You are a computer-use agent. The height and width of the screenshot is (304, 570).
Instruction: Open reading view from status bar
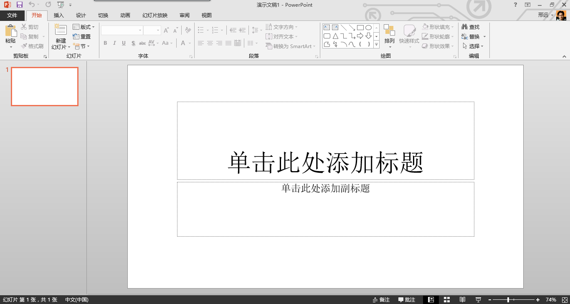[x=462, y=299]
